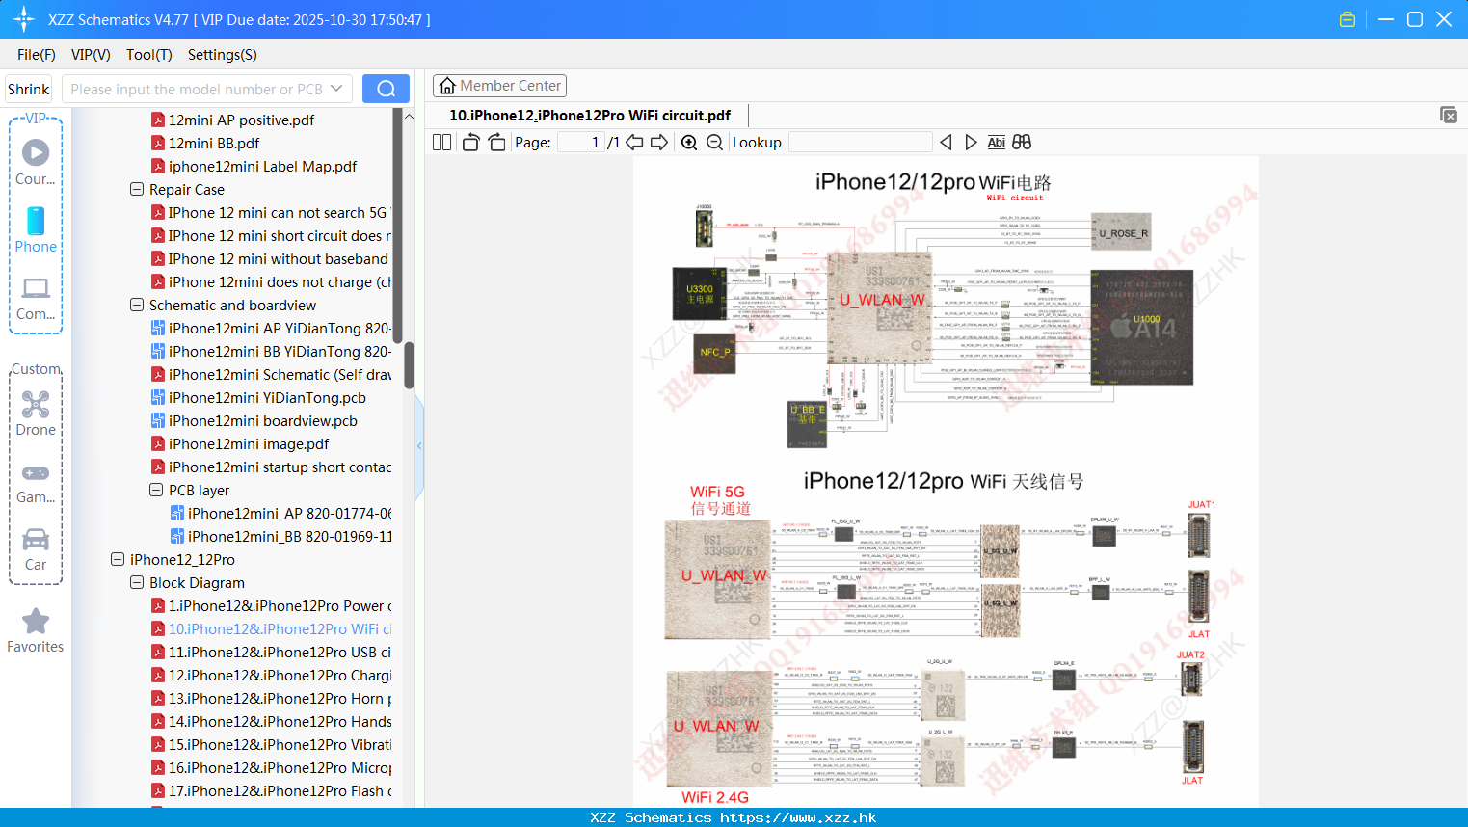Screen dimensions: 1468x827
Task: Collapse the Repair Case folder
Action: (x=137, y=189)
